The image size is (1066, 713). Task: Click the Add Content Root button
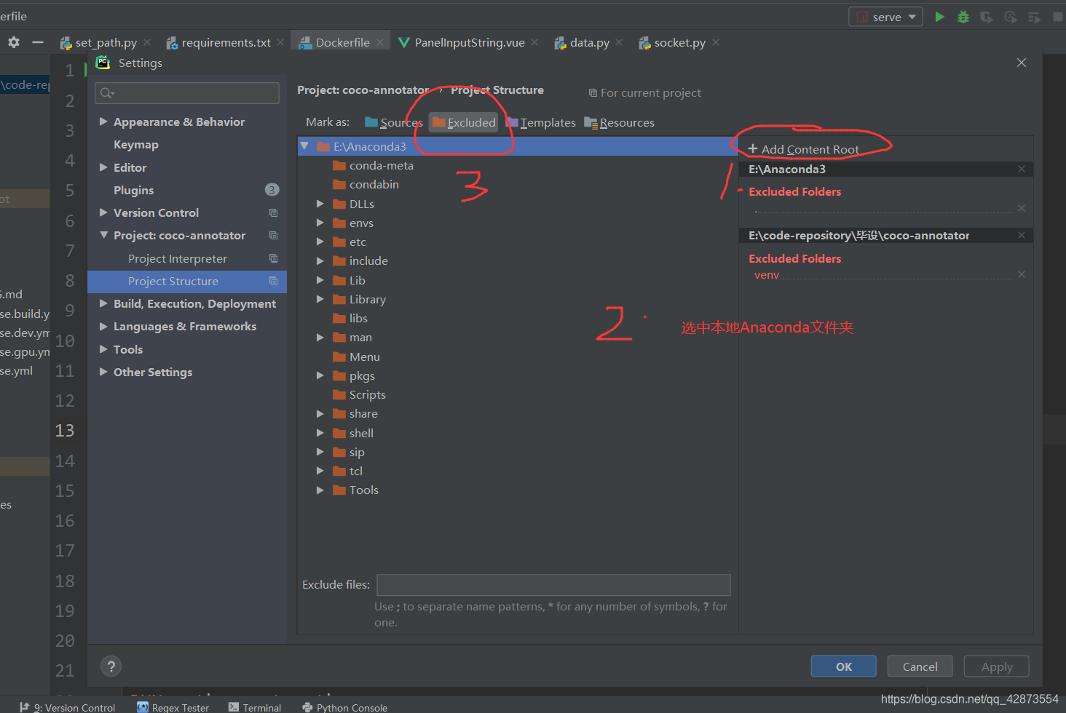tap(803, 148)
